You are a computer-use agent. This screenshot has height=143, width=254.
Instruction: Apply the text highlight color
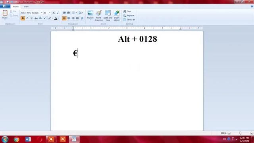[50, 18]
